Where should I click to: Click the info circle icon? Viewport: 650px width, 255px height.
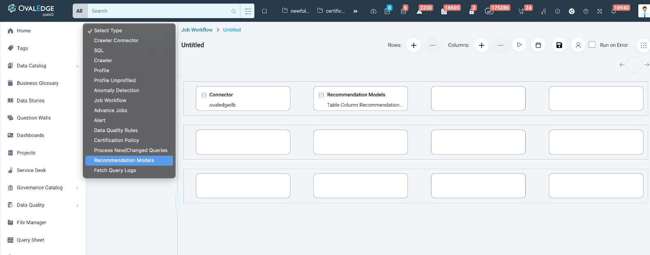point(557,11)
